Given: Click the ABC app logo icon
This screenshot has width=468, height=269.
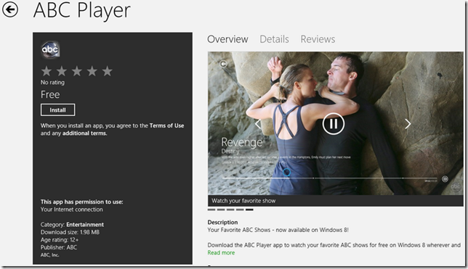Looking at the screenshot, I should click(x=50, y=49).
